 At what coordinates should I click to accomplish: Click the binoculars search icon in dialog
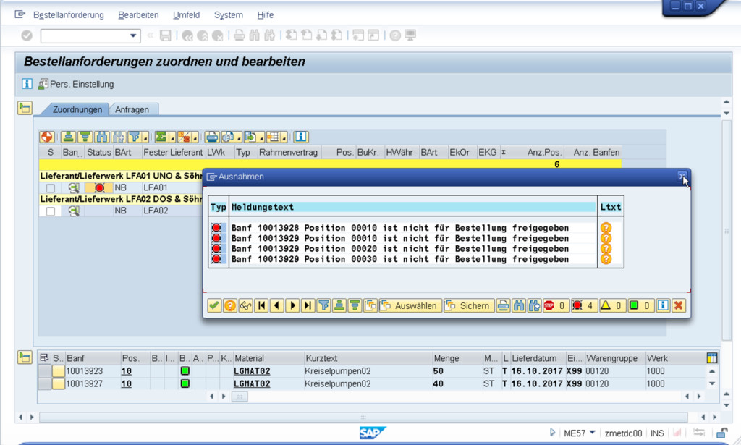519,306
